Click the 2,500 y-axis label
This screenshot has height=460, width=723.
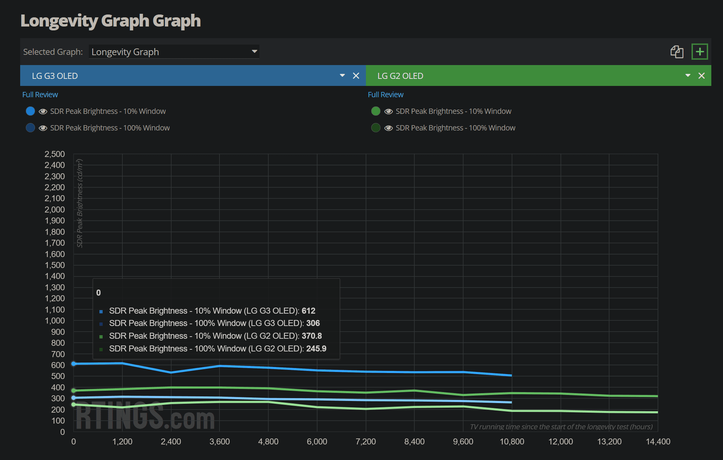(54, 154)
